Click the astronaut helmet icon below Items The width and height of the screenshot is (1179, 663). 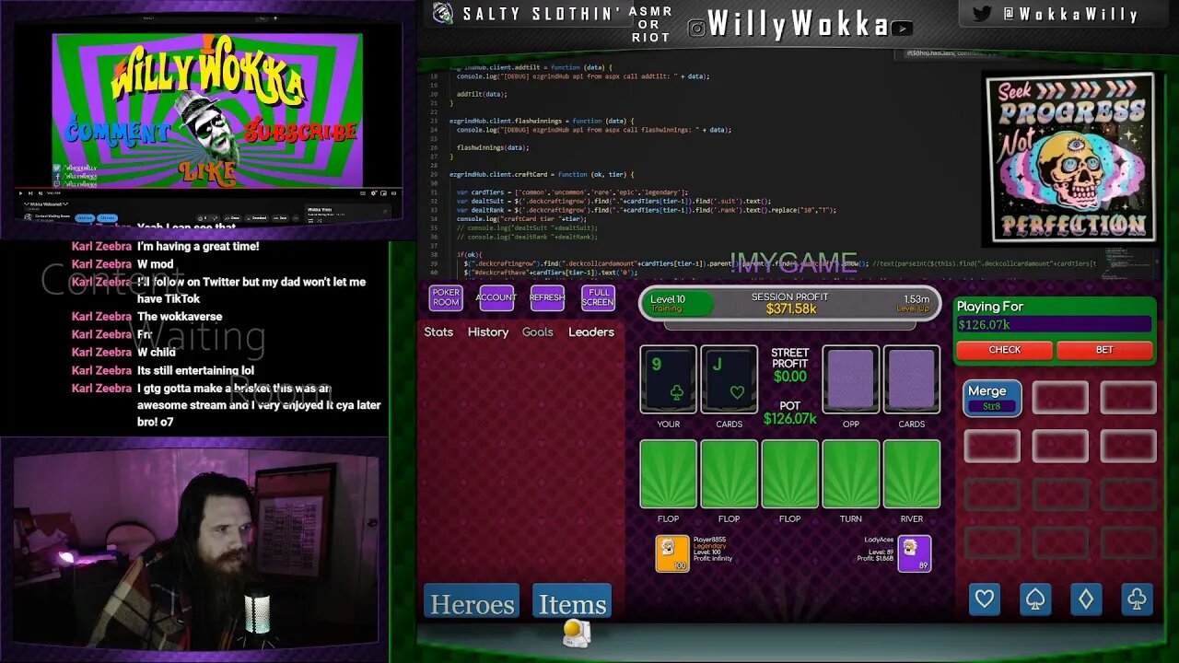point(577,633)
